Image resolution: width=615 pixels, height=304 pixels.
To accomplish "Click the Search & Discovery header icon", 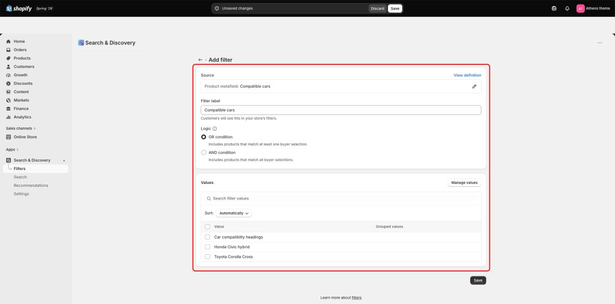I will point(81,43).
